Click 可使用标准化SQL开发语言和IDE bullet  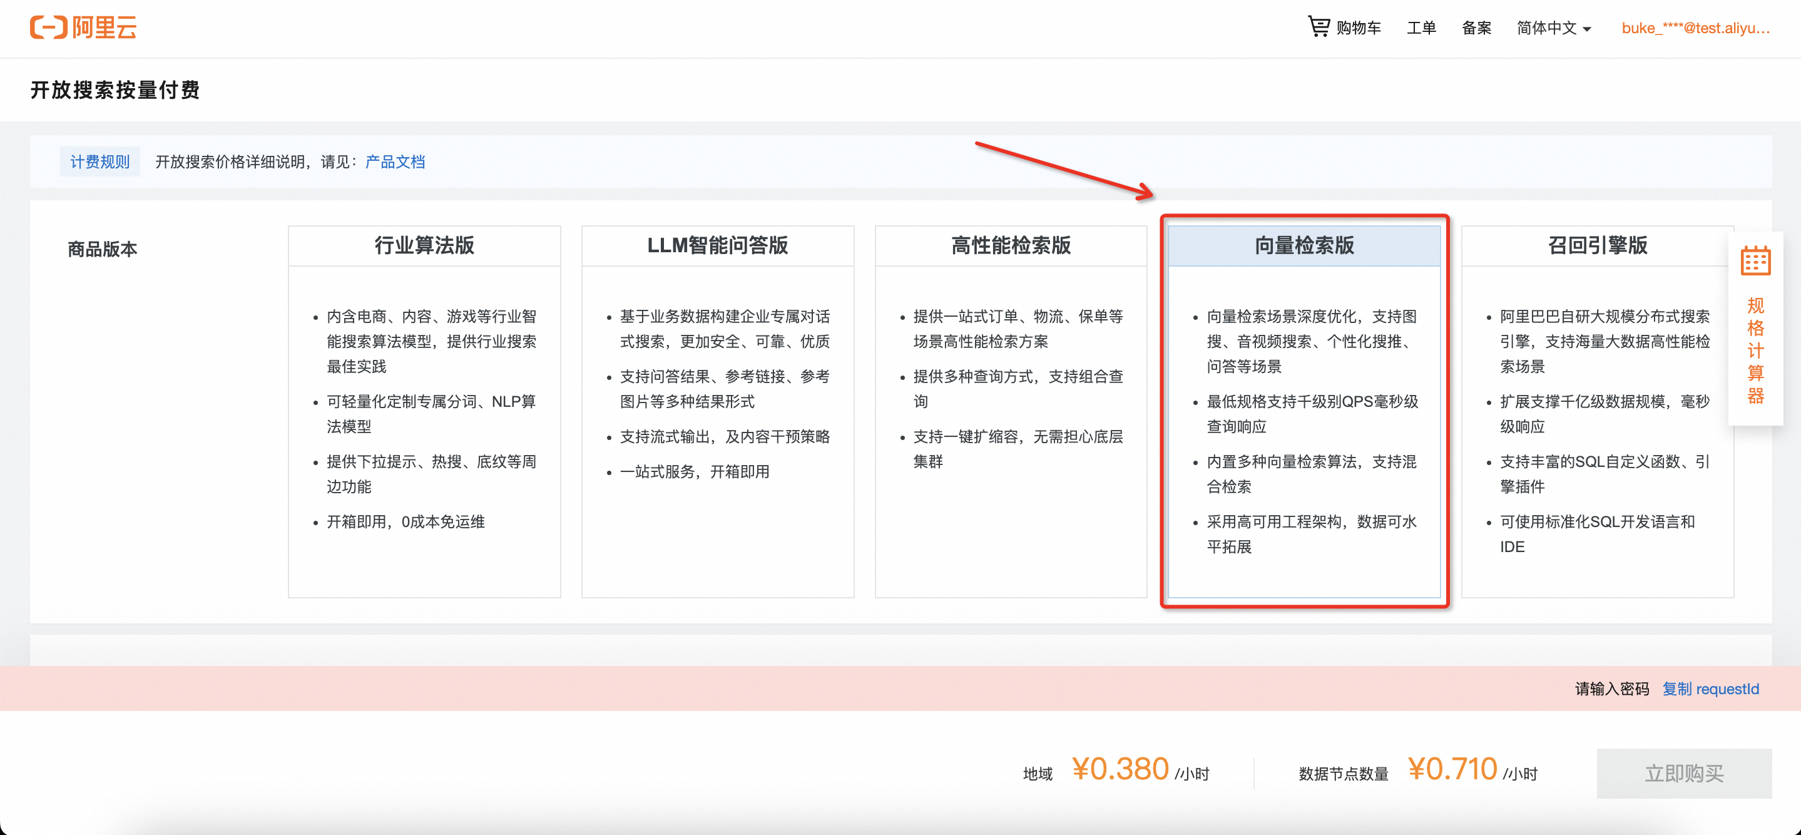click(x=1597, y=535)
